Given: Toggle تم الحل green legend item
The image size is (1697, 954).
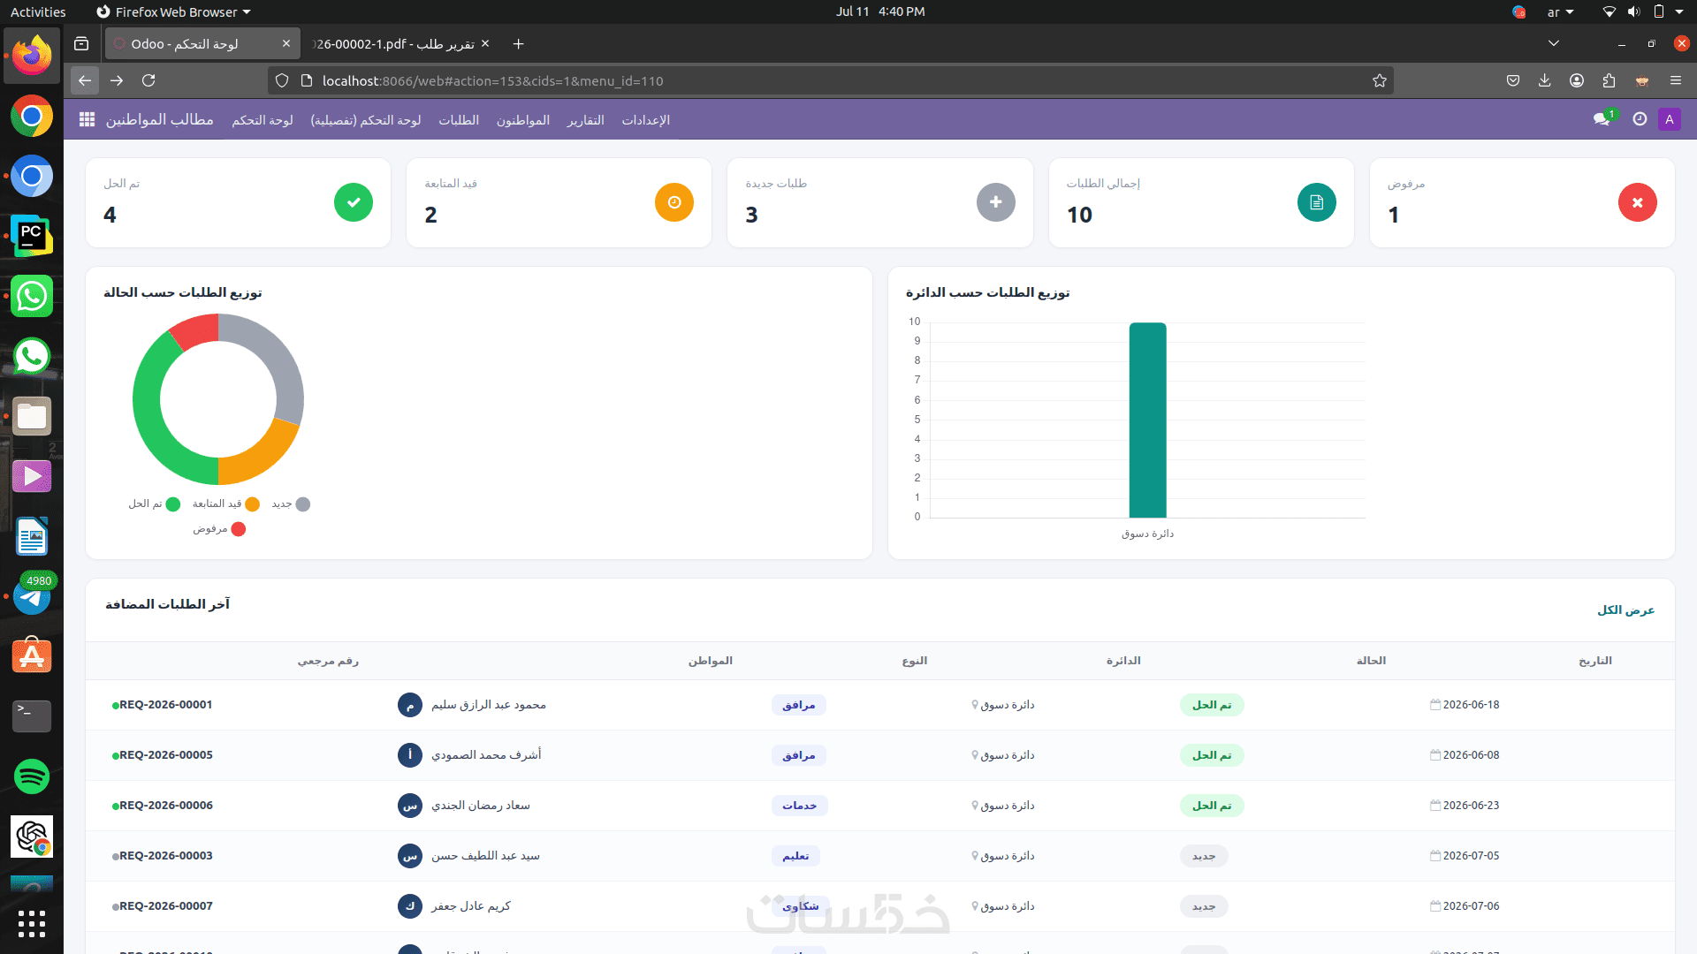Looking at the screenshot, I should click(155, 503).
